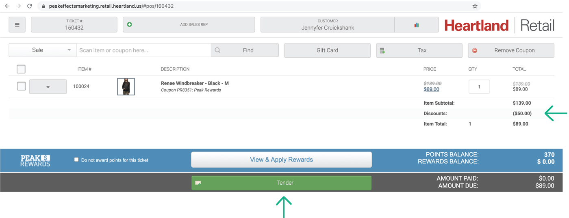Viewport: 569px width, 218px height.
Task: Click View & Apply Rewards
Action: [x=281, y=160]
